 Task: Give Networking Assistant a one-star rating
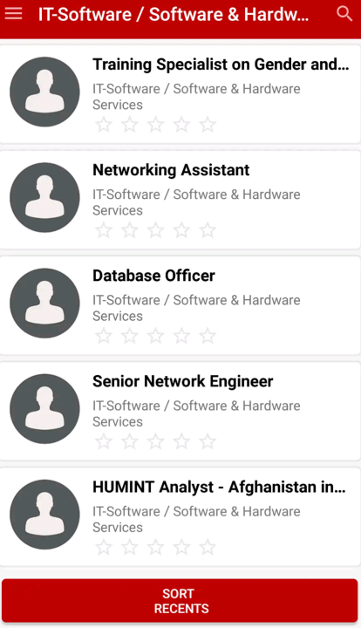coord(104,230)
